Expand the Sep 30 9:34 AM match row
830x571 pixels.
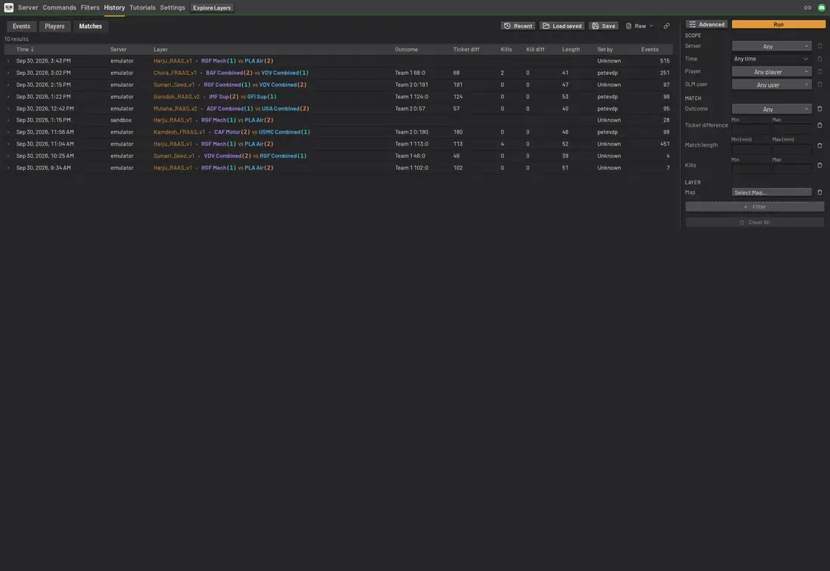point(8,168)
